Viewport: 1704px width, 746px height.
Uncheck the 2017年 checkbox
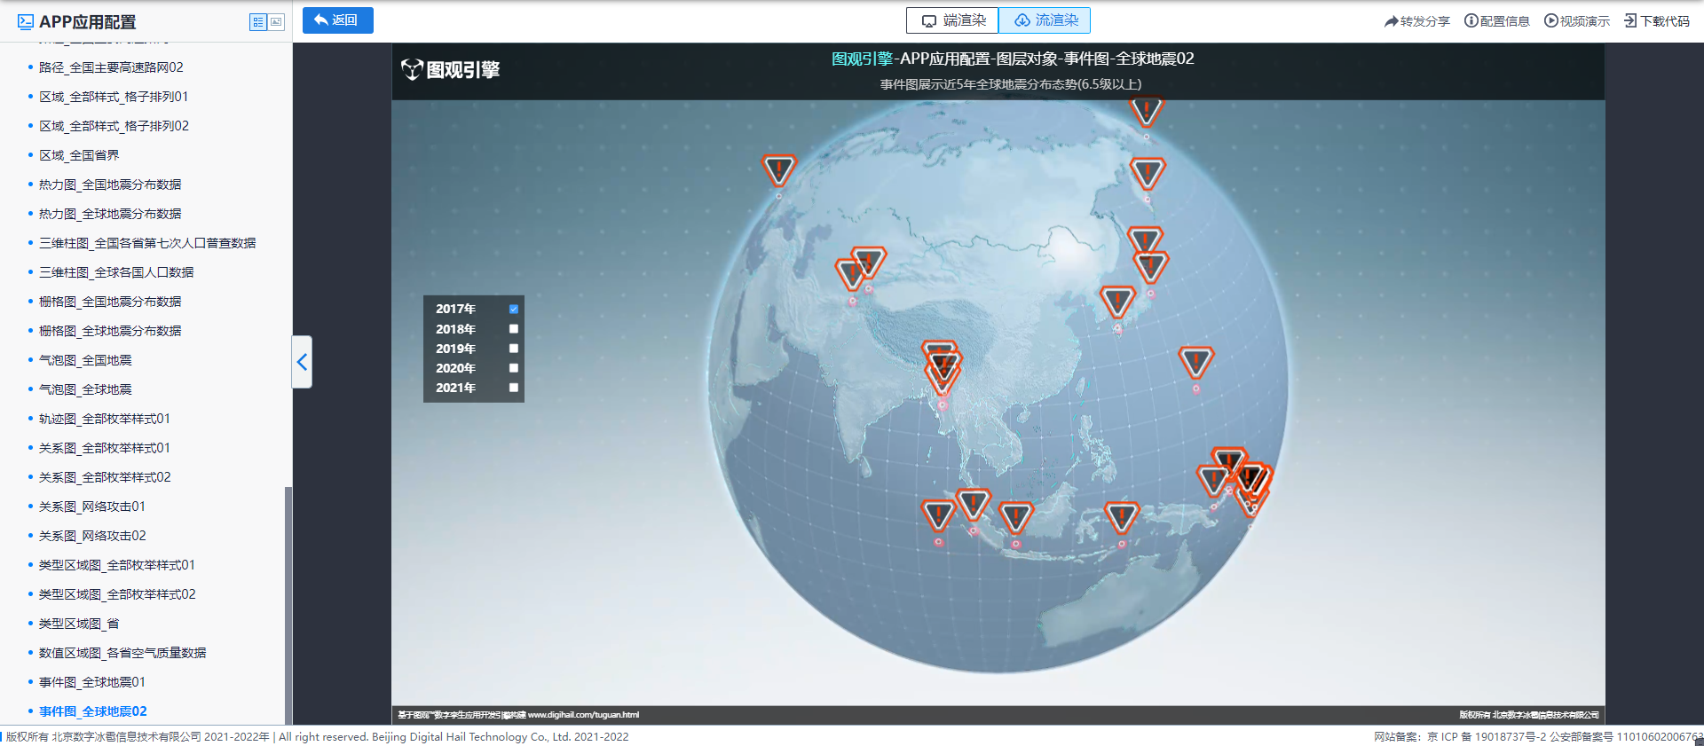[x=513, y=310]
